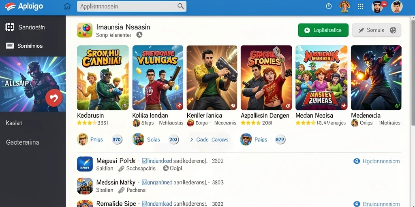
Task: Open the golden avatar icon in header
Action: point(344,6)
